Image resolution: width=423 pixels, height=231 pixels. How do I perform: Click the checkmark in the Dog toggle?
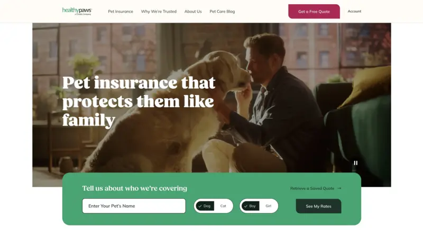pos(200,206)
